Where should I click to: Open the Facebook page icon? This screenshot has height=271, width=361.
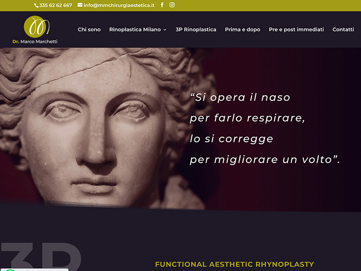pyautogui.click(x=162, y=5)
